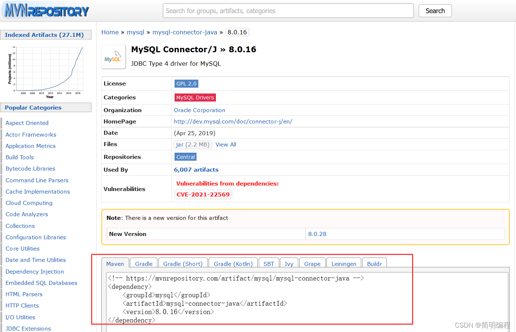Open Application Metrics category
Viewport: 516px width, 332px height.
31,146
